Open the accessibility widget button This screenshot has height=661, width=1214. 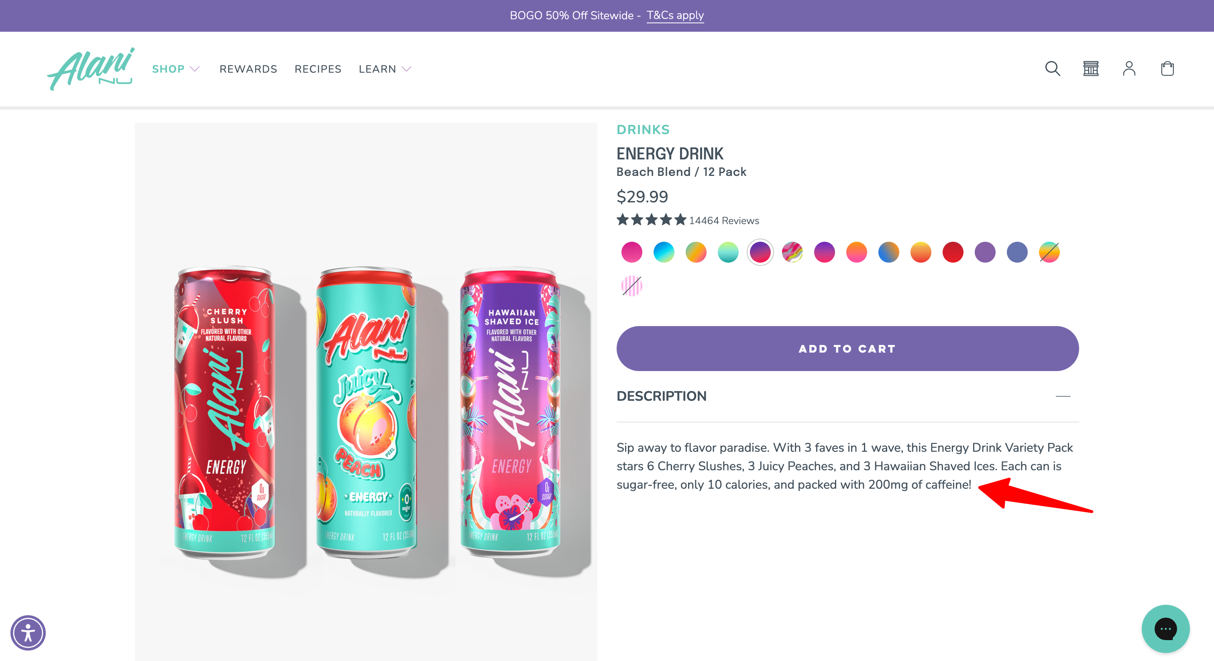pos(28,632)
